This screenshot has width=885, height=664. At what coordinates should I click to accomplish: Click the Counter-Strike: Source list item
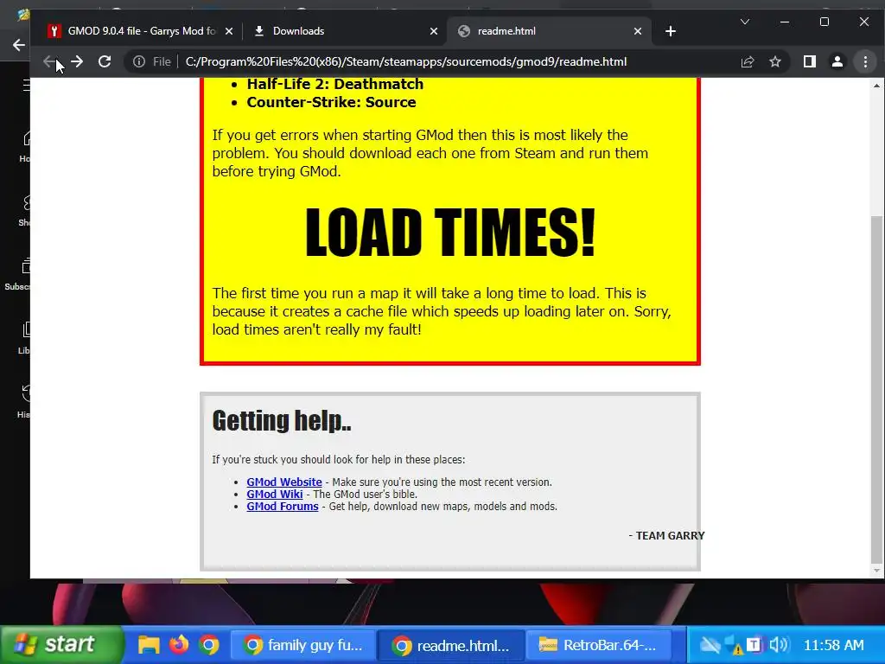tap(331, 102)
